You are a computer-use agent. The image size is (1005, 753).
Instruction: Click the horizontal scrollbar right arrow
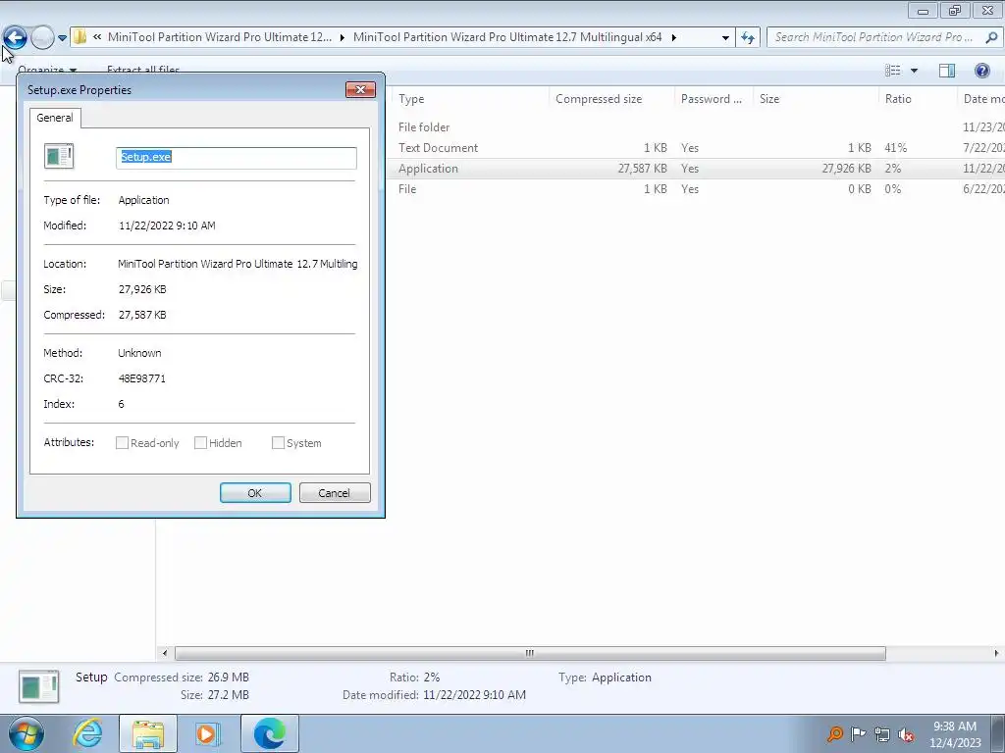[996, 653]
